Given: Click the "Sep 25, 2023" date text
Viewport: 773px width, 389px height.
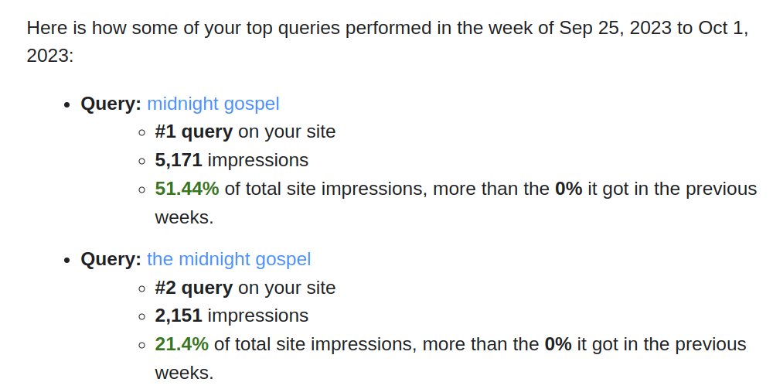Looking at the screenshot, I should (x=615, y=28).
